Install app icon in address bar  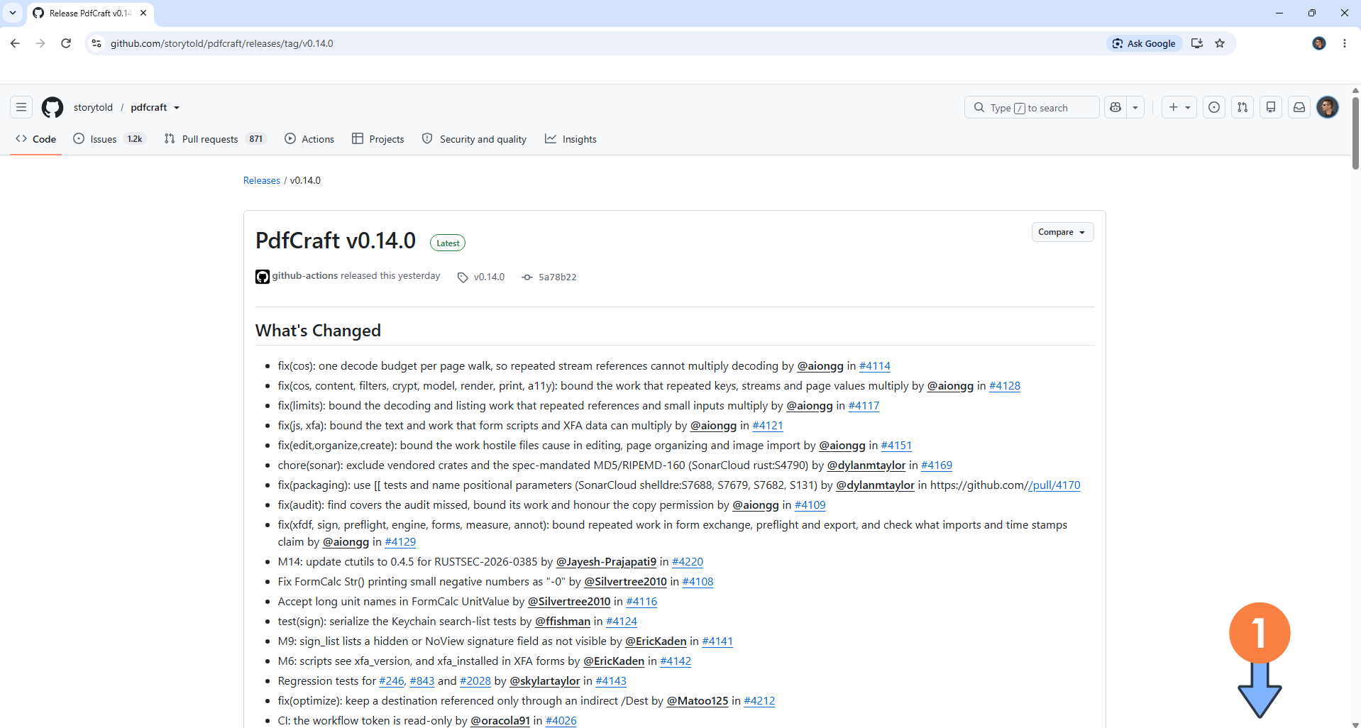point(1197,43)
